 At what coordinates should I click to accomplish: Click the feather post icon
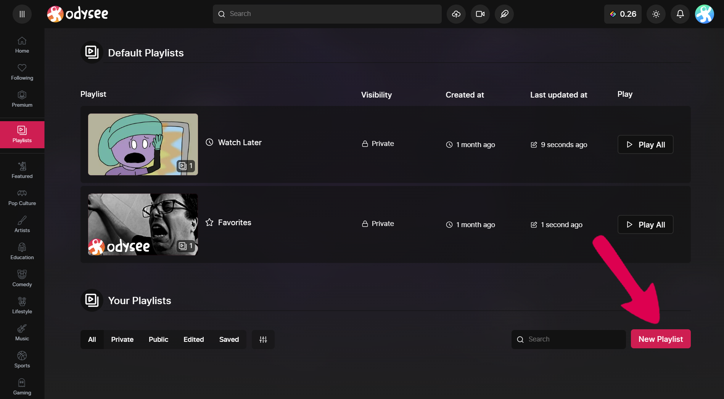[504, 14]
